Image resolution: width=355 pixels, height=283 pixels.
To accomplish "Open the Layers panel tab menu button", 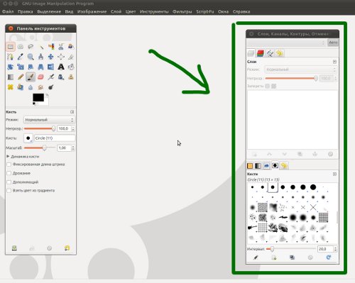I will (334, 62).
